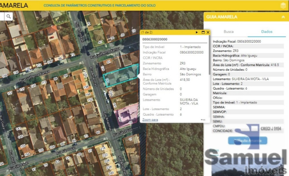Collapse the Guia Amarela panel
Image resolution: width=289 pixels, height=176 pixels.
(283, 17)
